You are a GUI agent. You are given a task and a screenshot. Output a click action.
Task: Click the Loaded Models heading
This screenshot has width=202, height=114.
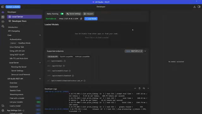point(51,25)
